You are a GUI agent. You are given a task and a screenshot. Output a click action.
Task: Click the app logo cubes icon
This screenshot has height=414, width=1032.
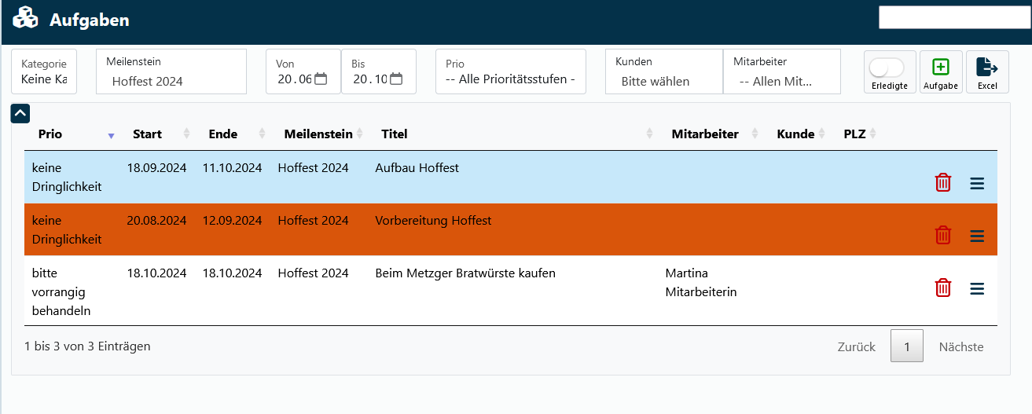coord(25,19)
